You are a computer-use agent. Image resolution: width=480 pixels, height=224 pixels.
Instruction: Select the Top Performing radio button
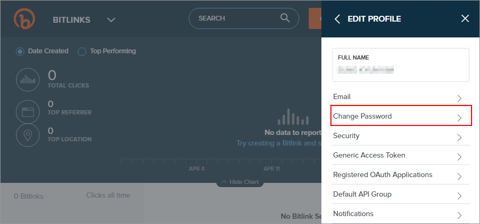click(82, 52)
